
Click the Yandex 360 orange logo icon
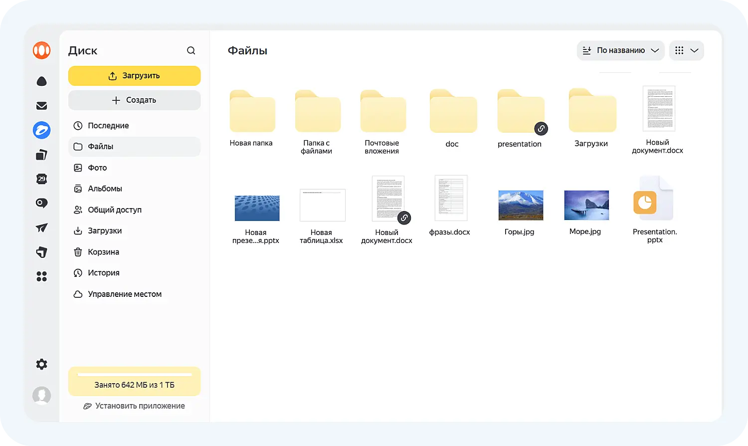point(42,50)
